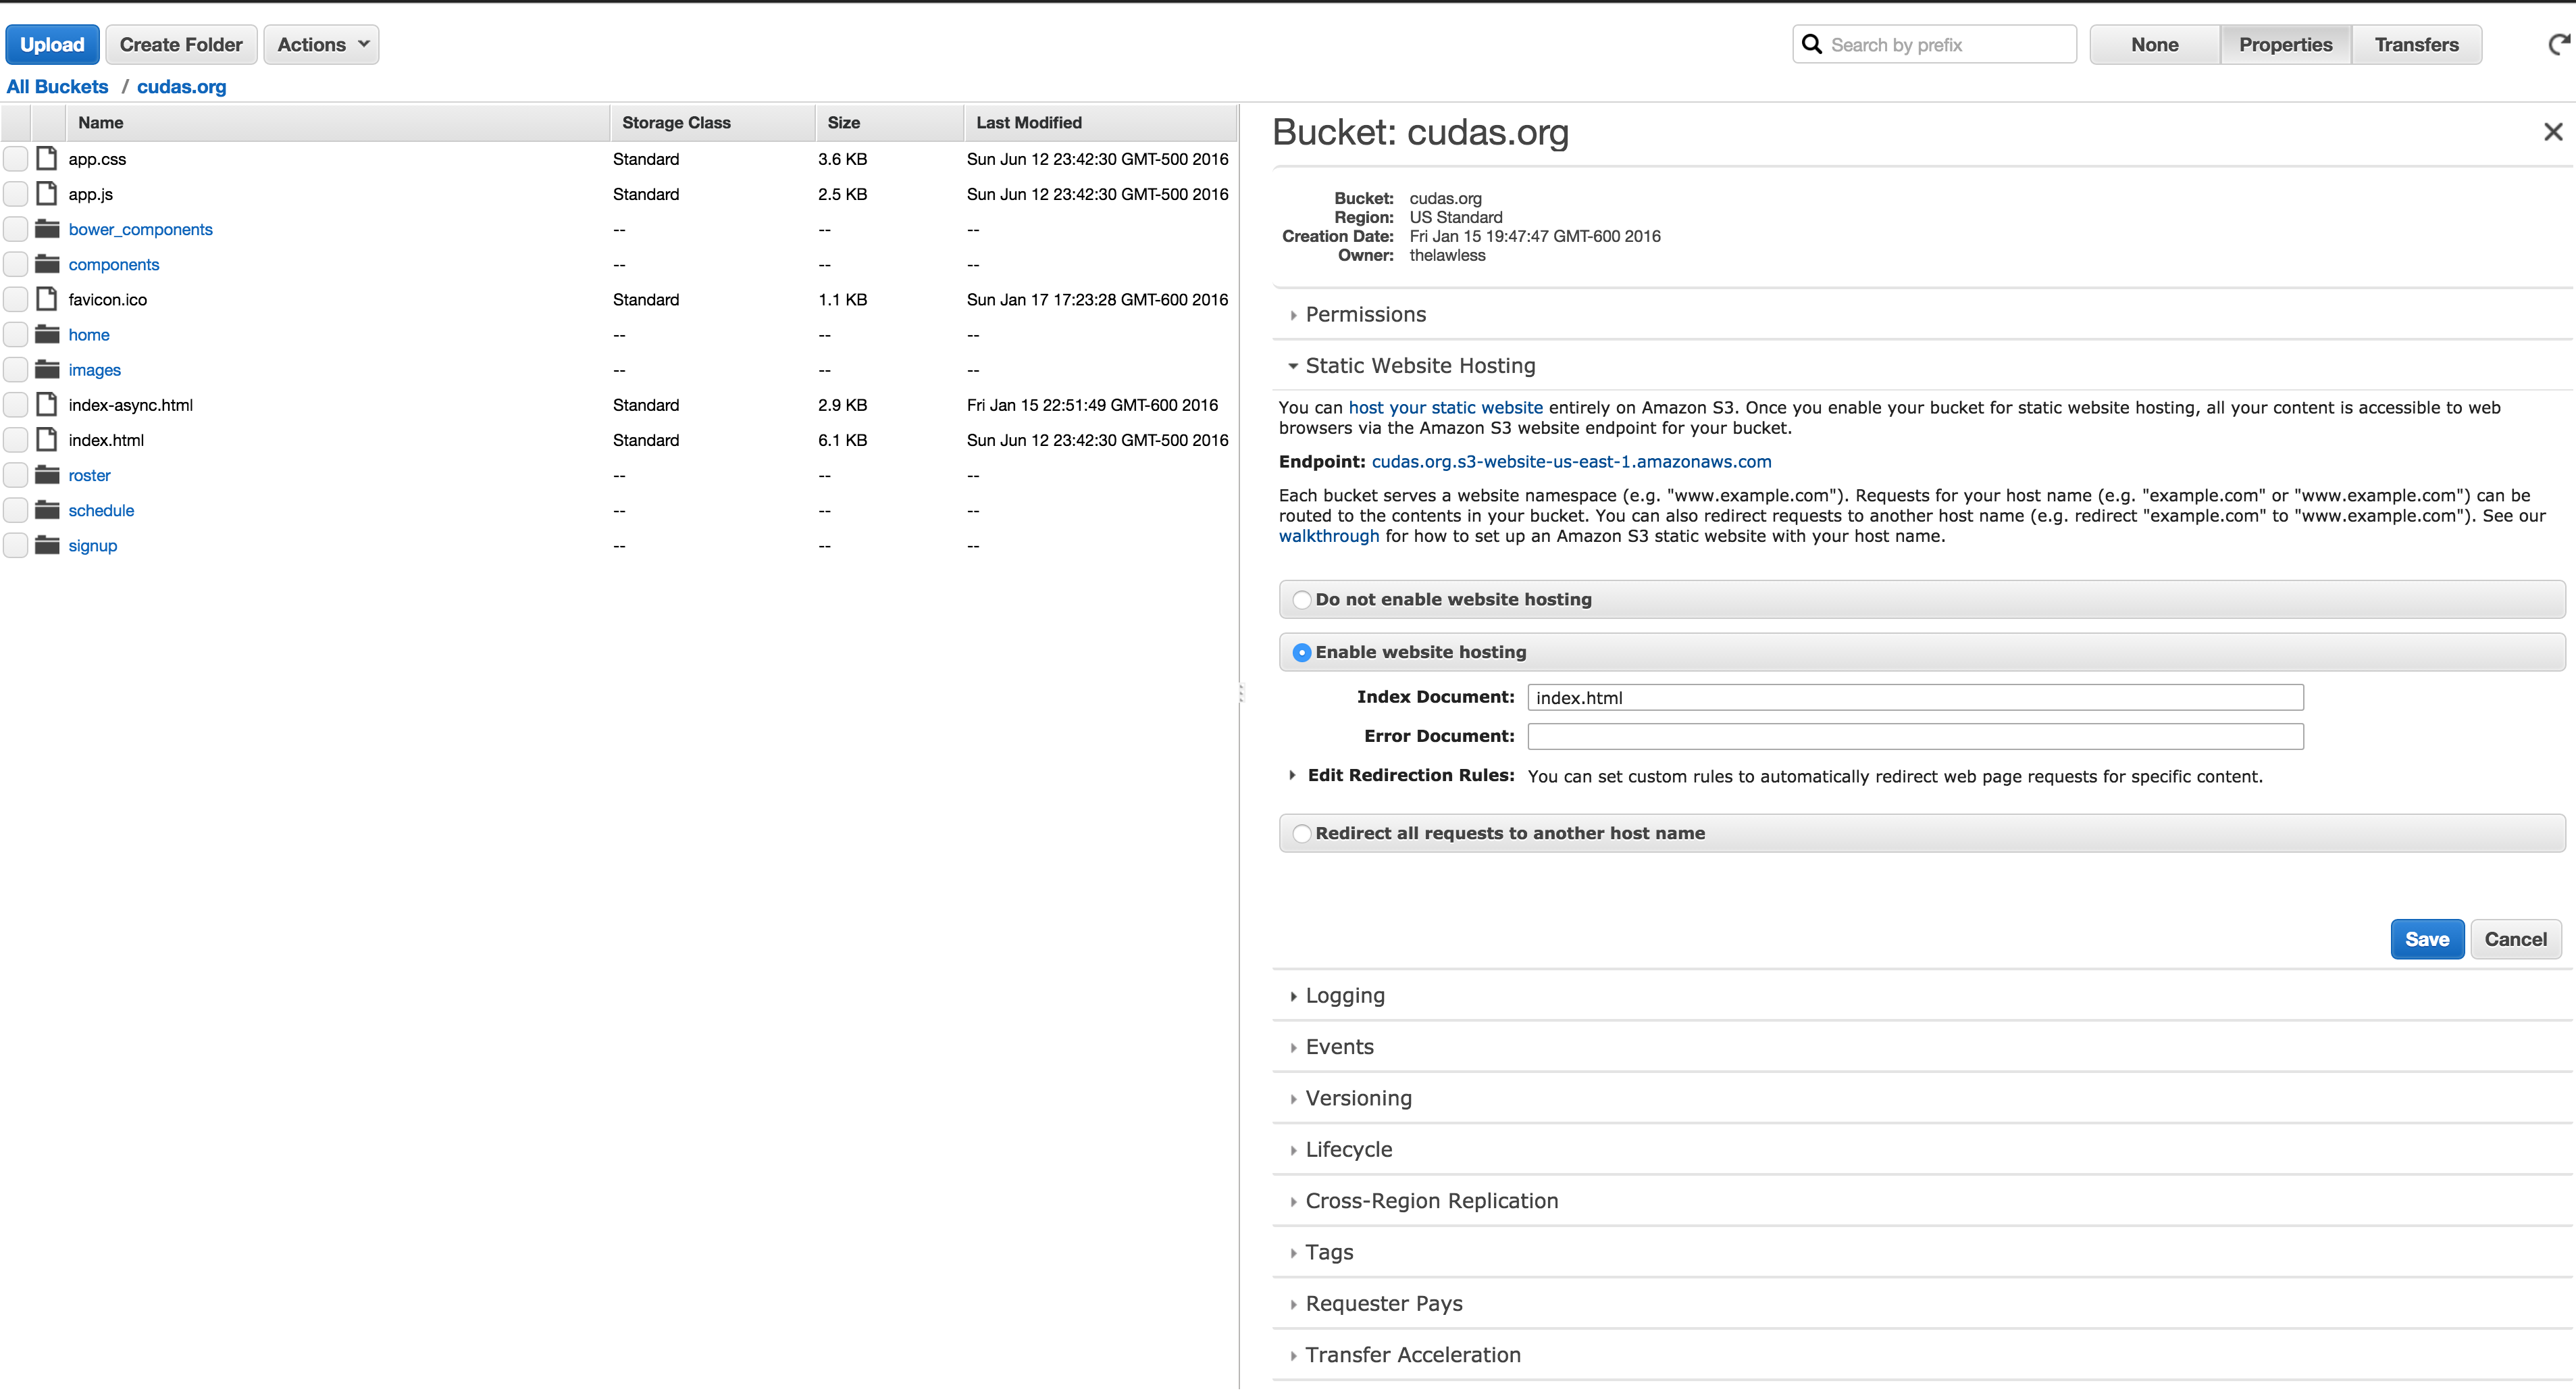The height and width of the screenshot is (1396, 2576).
Task: Click cudas.org breadcrumb link
Action: pyautogui.click(x=181, y=86)
